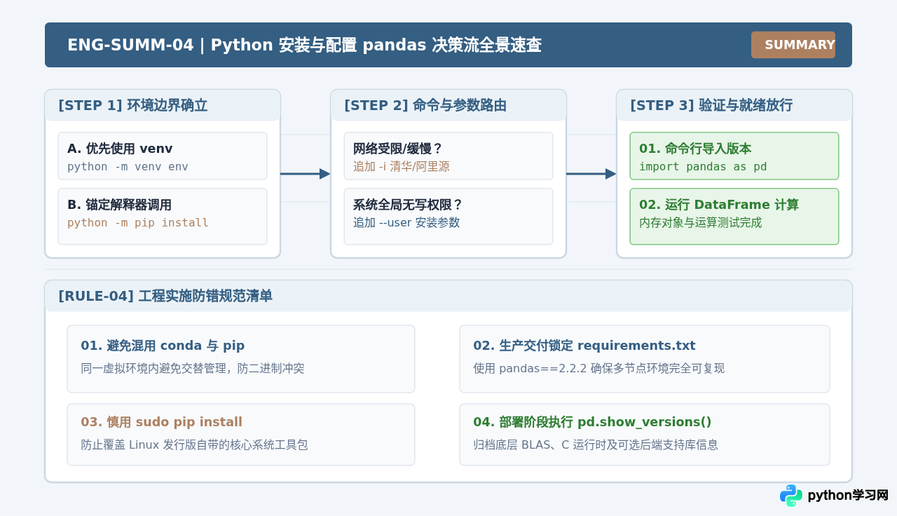Select the "01. 命令行导入版本" label
Image resolution: width=897 pixels, height=516 pixels.
(695, 149)
